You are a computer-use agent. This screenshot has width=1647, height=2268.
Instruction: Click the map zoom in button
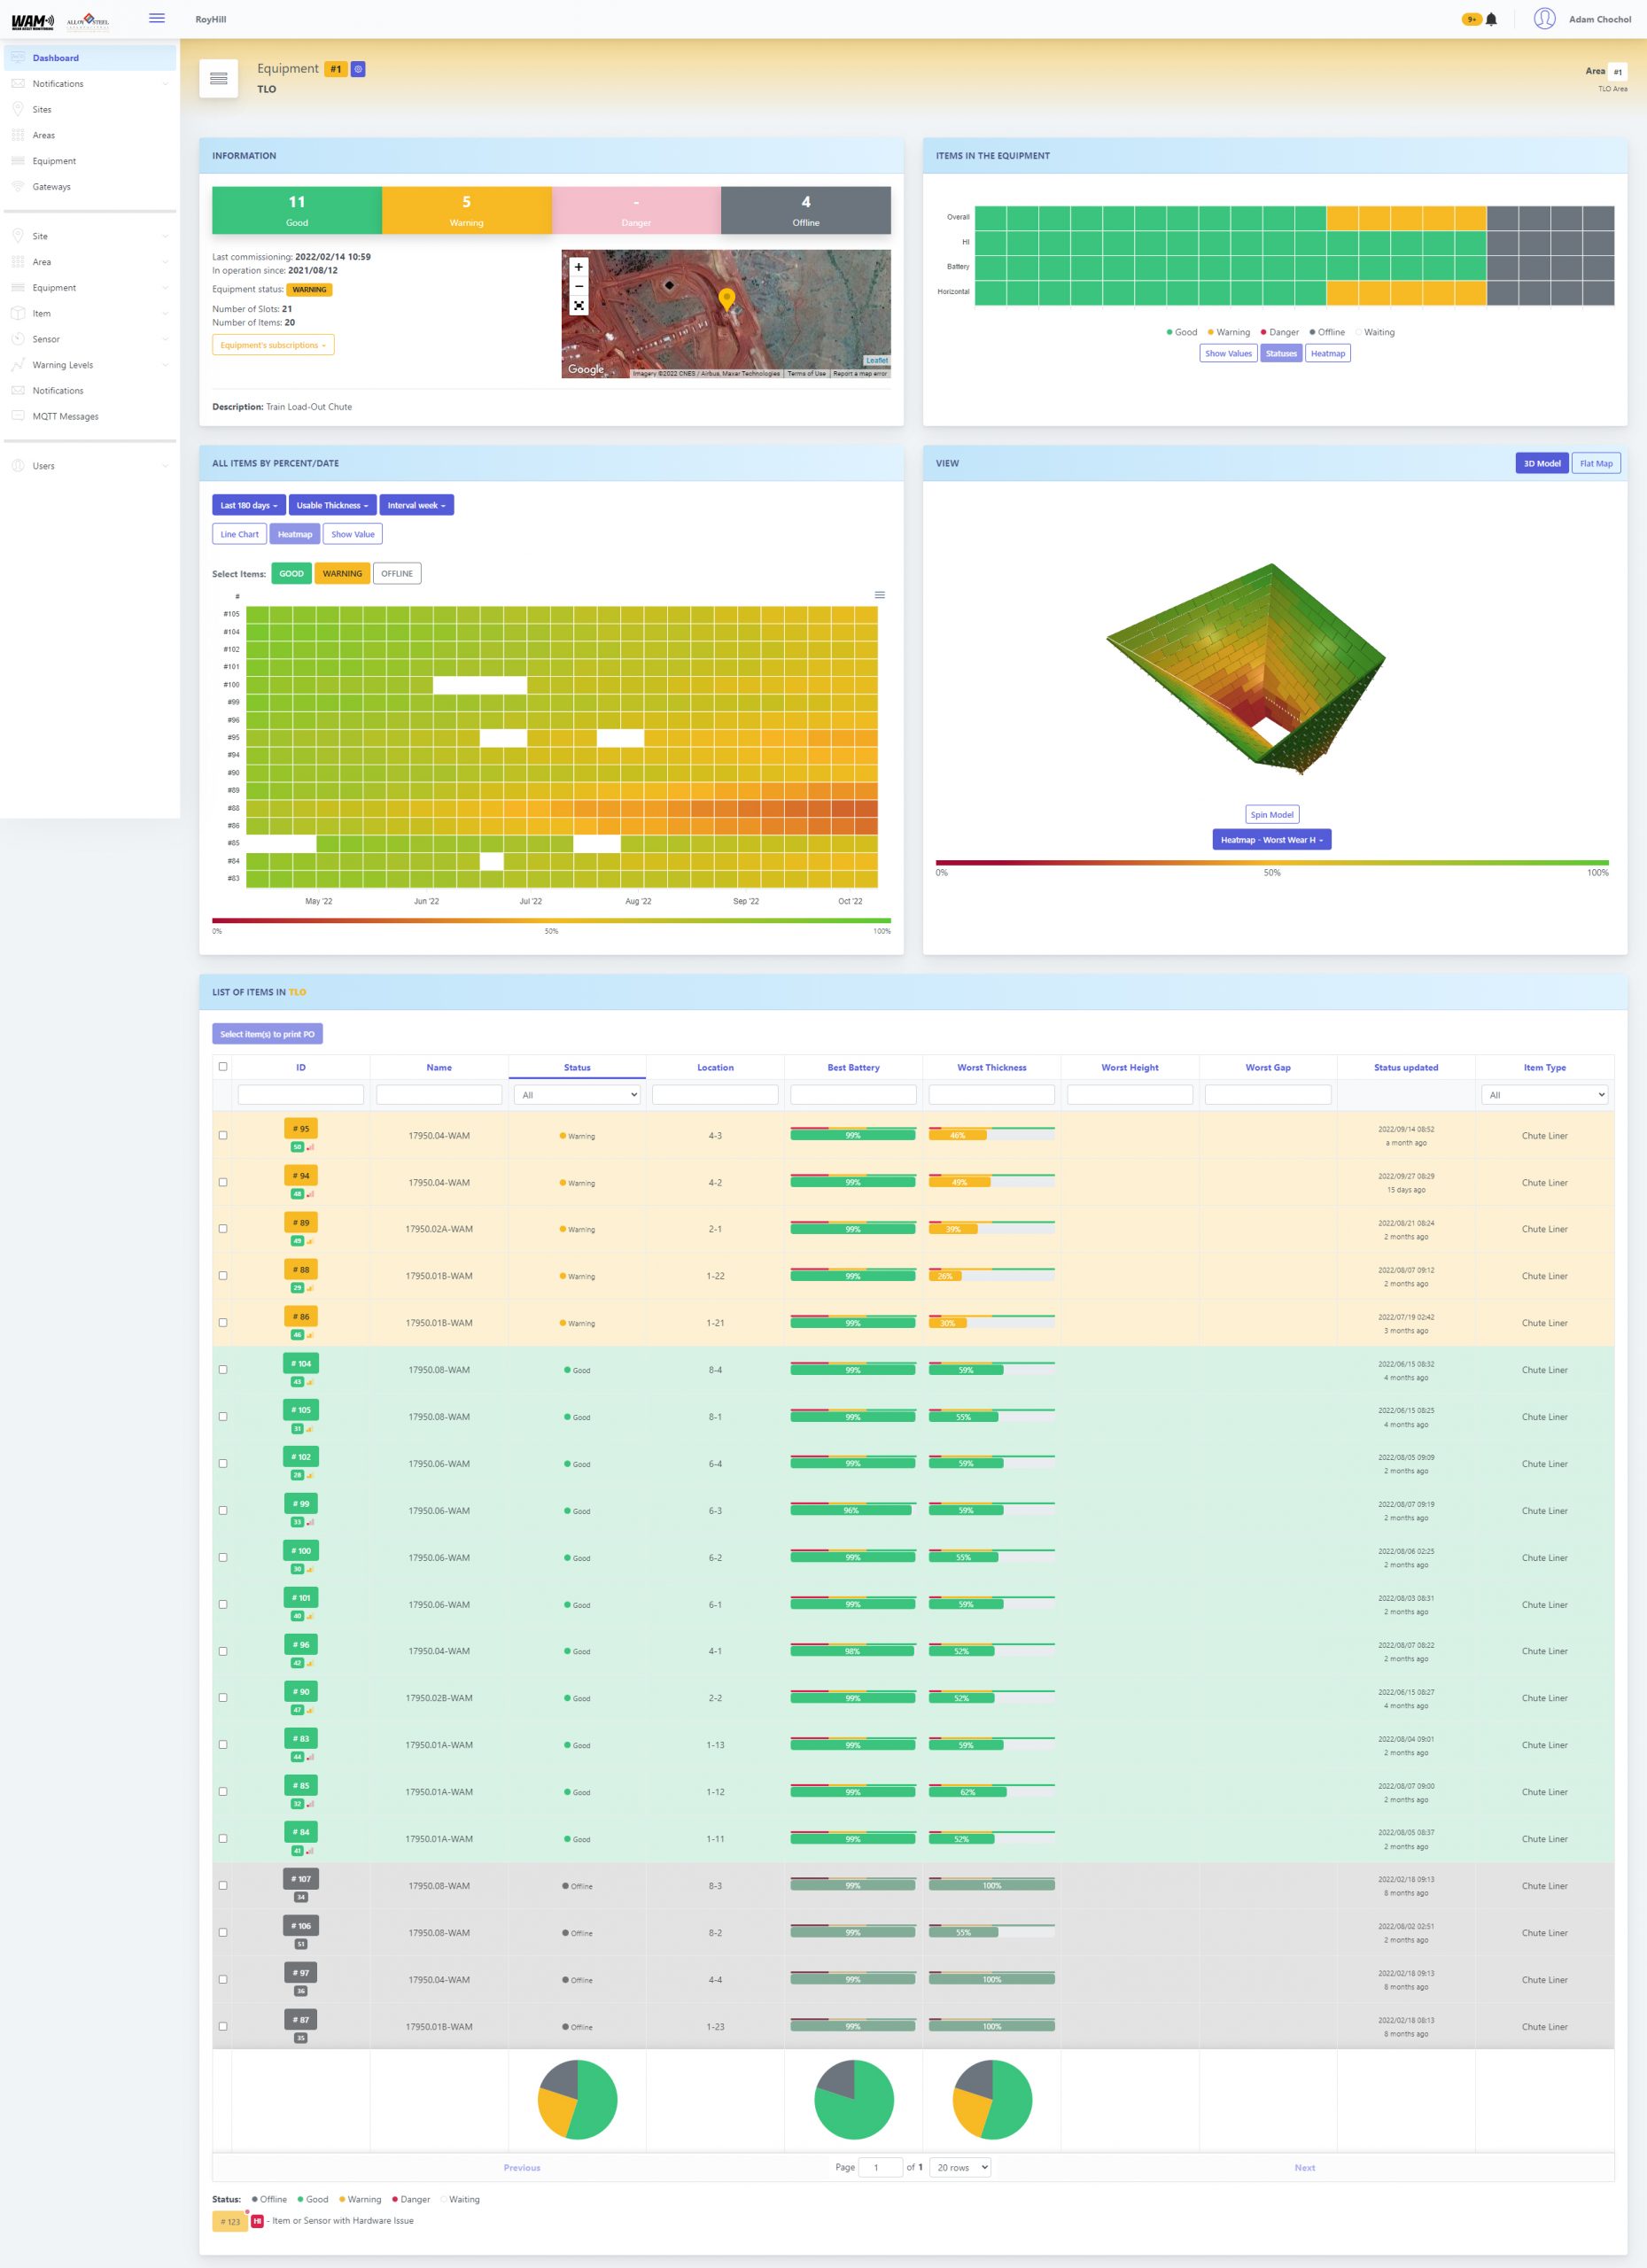click(x=578, y=267)
